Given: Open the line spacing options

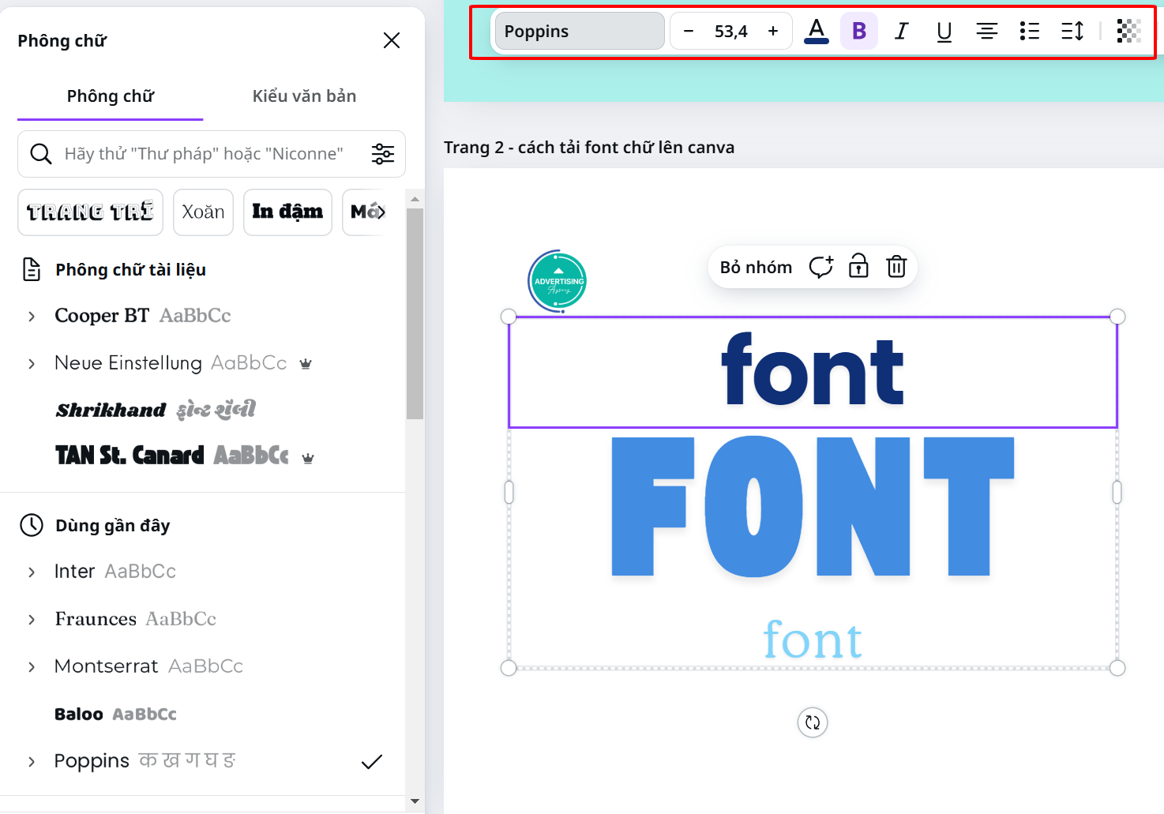Looking at the screenshot, I should pos(1072,31).
